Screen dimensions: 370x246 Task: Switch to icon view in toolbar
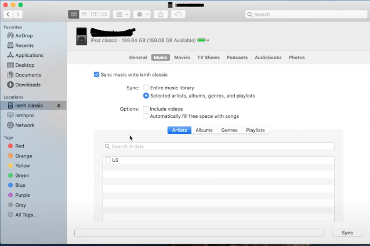pyautogui.click(x=74, y=14)
